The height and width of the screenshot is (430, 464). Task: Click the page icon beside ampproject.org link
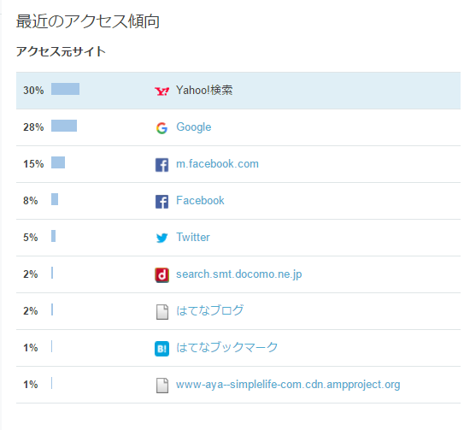click(162, 386)
